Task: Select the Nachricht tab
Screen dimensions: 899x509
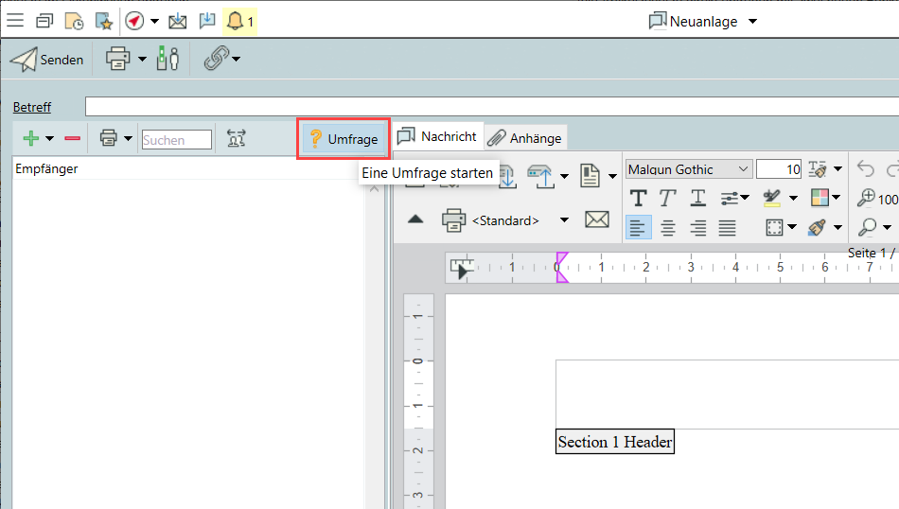Action: 438,136
